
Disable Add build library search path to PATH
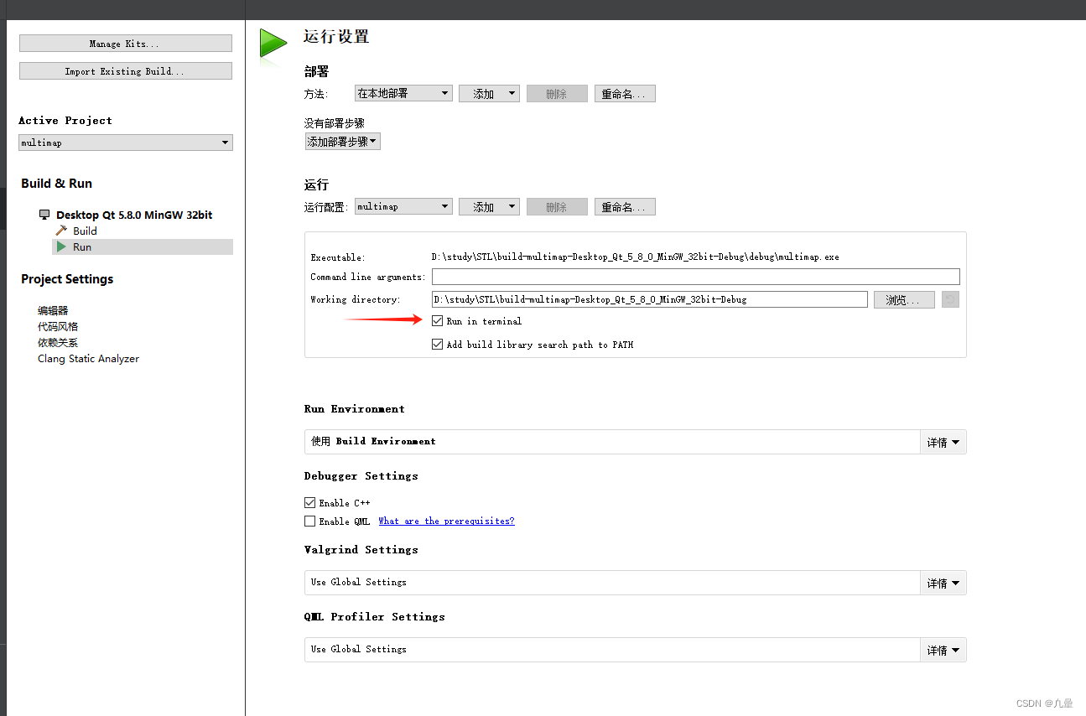437,344
